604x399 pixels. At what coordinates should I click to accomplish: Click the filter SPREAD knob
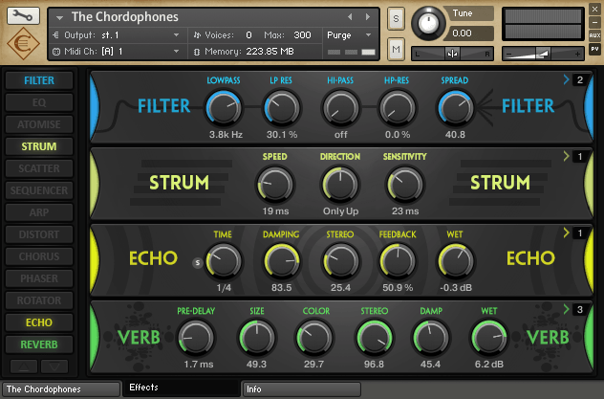[x=455, y=108]
